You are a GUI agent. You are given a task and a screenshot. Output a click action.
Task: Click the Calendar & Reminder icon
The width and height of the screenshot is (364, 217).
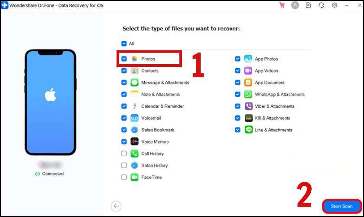pos(134,106)
